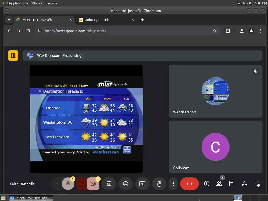Close the Unlock your link tab

pos(133,20)
